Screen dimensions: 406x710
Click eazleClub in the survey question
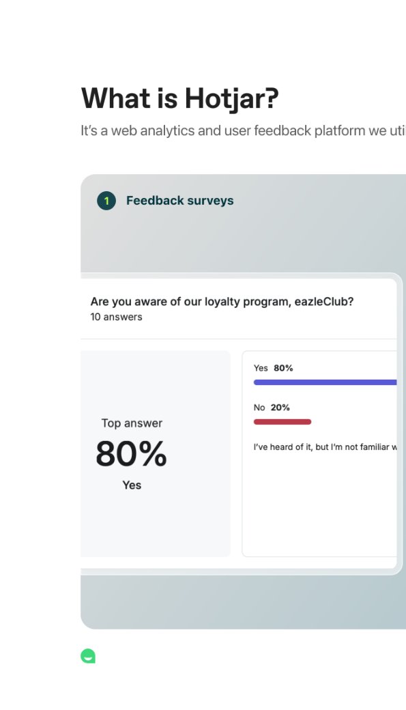pos(324,302)
